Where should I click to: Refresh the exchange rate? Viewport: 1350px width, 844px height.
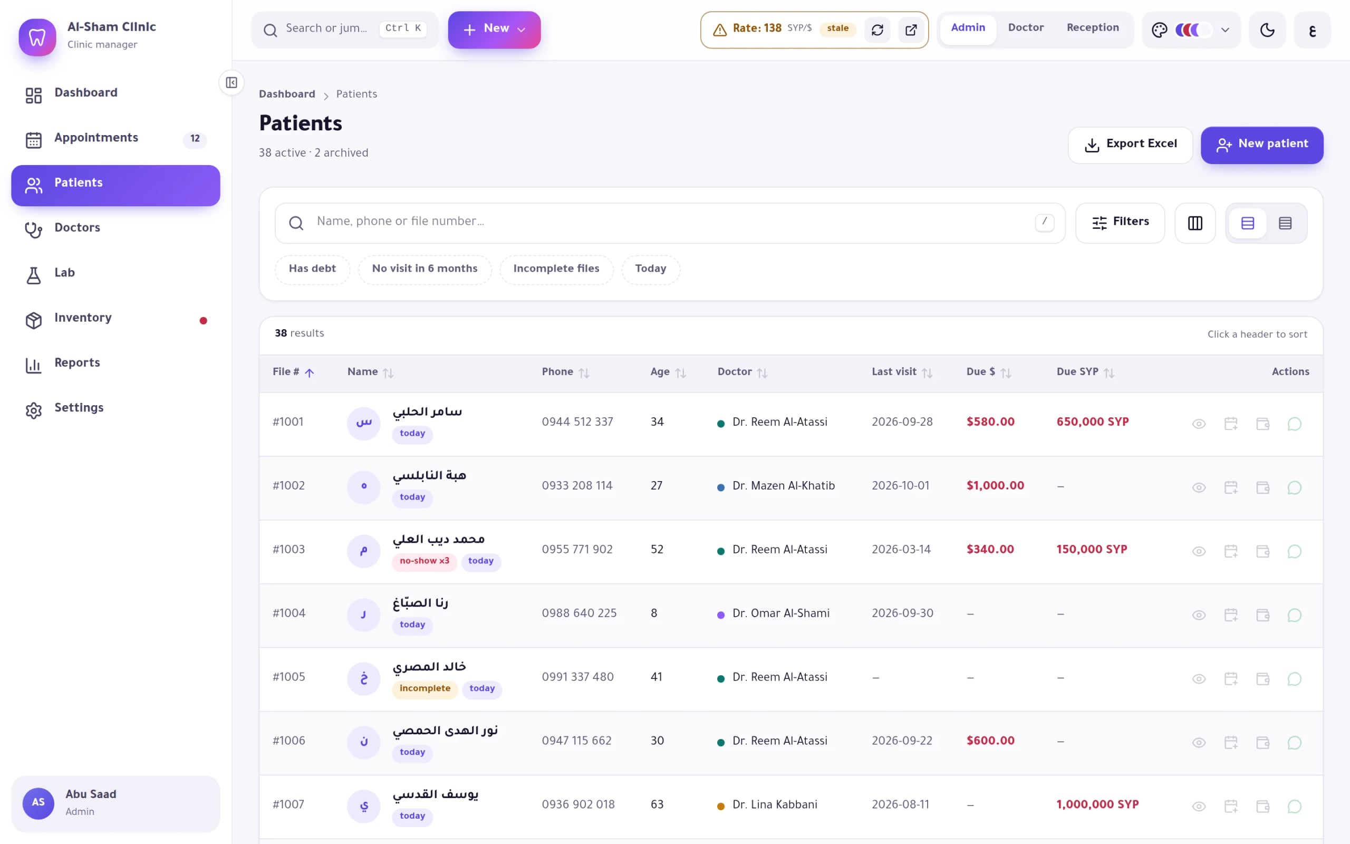[877, 30]
